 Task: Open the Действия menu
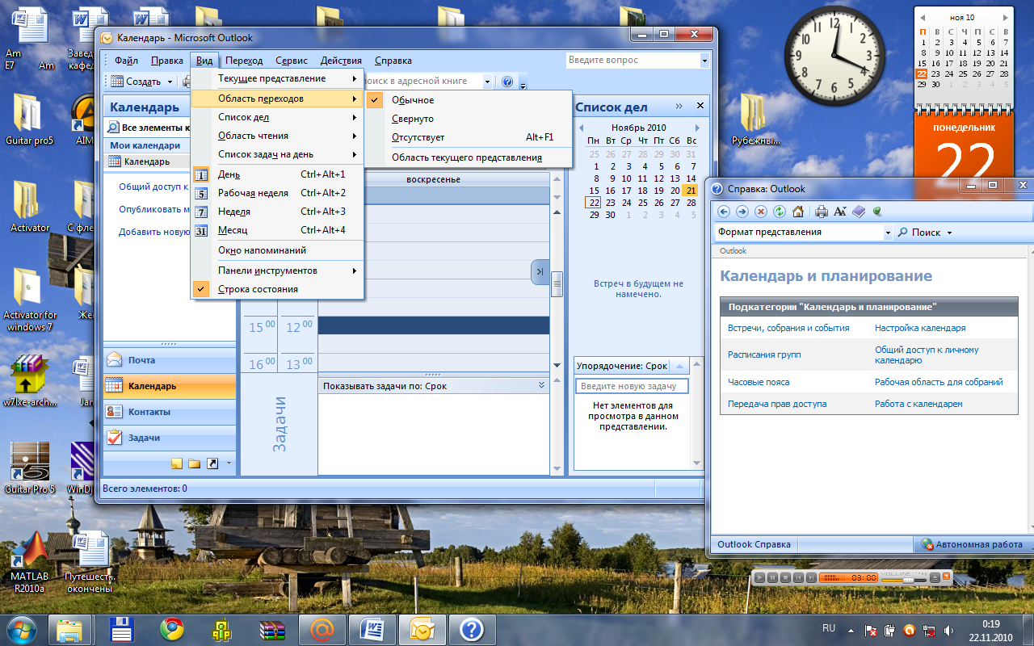coord(341,61)
